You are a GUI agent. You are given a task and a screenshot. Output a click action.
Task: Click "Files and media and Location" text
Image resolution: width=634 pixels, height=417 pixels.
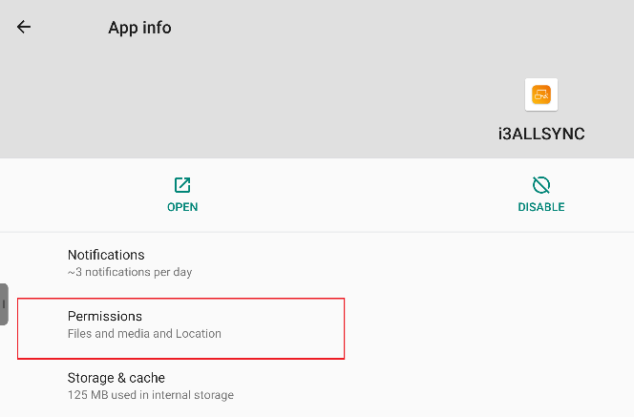(x=144, y=334)
